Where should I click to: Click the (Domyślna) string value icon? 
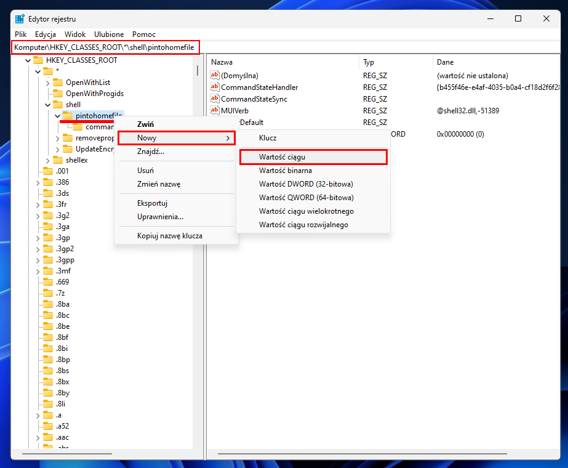point(214,75)
